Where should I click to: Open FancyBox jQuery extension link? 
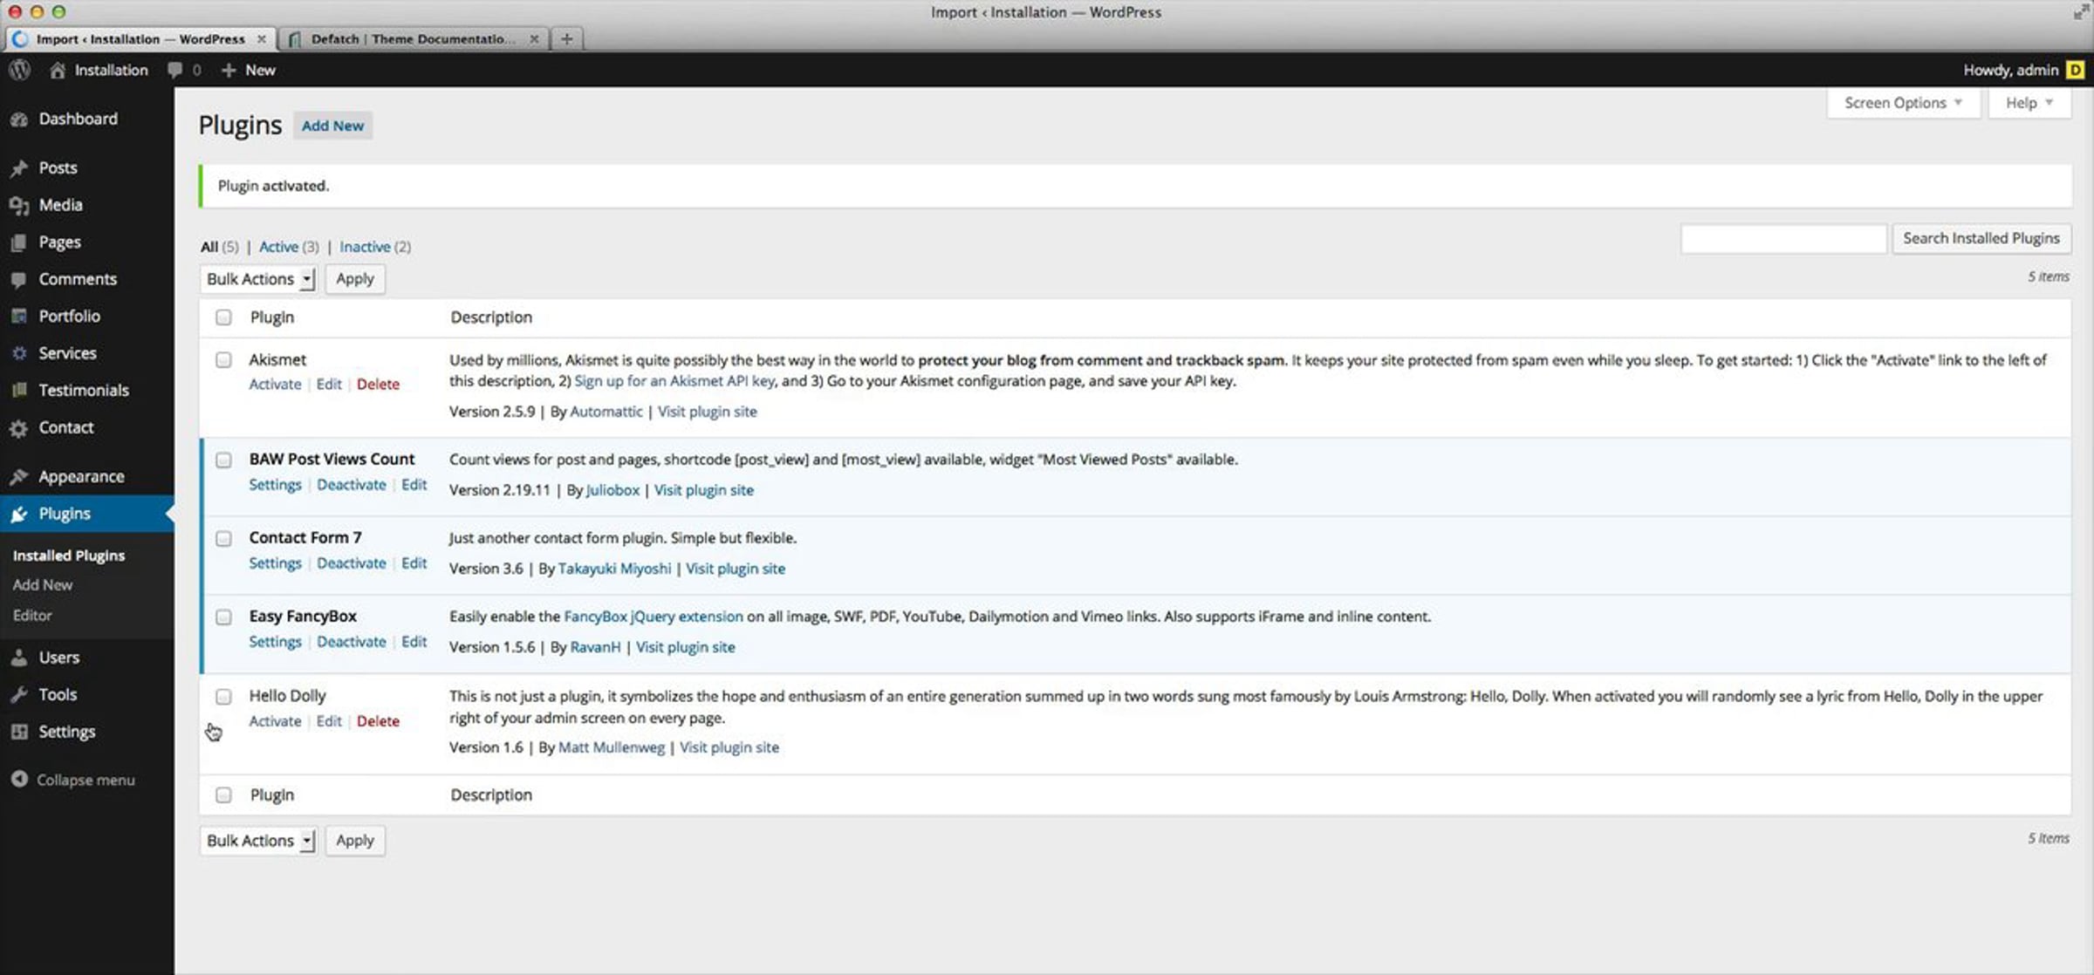(x=654, y=617)
